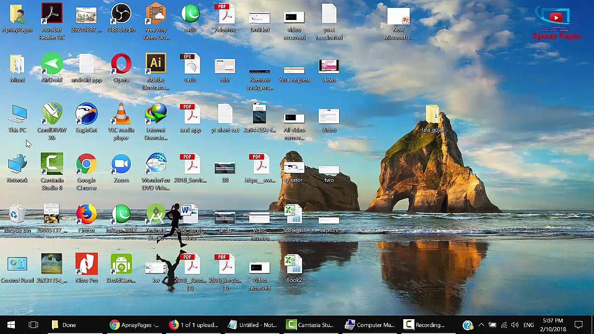
Task: Select the Camtasia Studio 8 icon
Action: [x=52, y=165]
